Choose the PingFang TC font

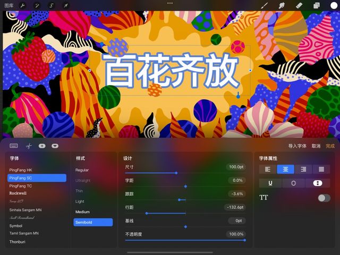point(21,186)
